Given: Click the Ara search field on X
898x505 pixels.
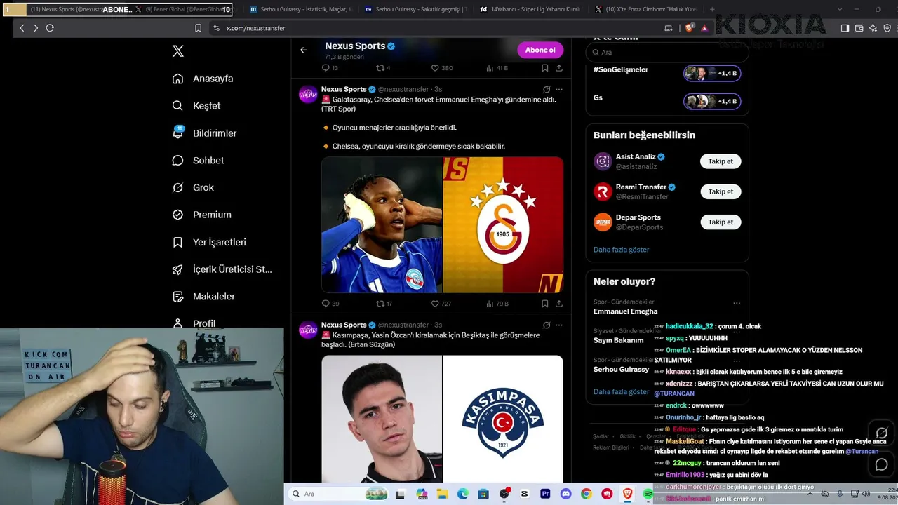Looking at the screenshot, I should point(666,52).
